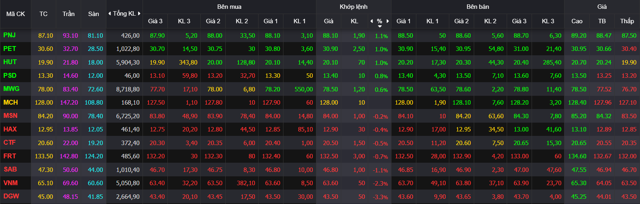Viewport: 640px width, 204px height.
Task: Click MWG total volume 8,718,80
Action: coord(128,89)
